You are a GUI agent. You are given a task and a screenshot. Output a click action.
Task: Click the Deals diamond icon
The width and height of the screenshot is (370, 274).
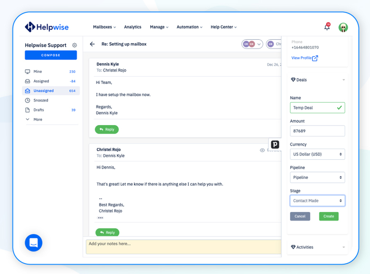293,80
